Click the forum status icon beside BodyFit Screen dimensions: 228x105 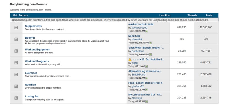pos(16,39)
